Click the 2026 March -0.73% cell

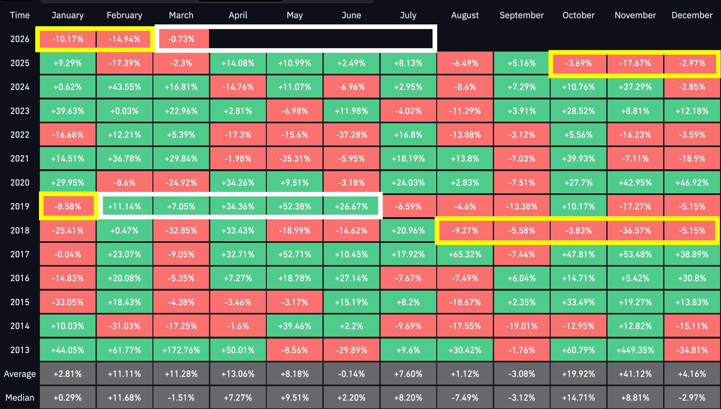tap(181, 39)
